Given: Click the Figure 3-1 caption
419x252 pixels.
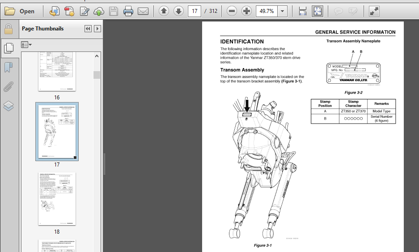Looking at the screenshot, I should coord(262,245).
